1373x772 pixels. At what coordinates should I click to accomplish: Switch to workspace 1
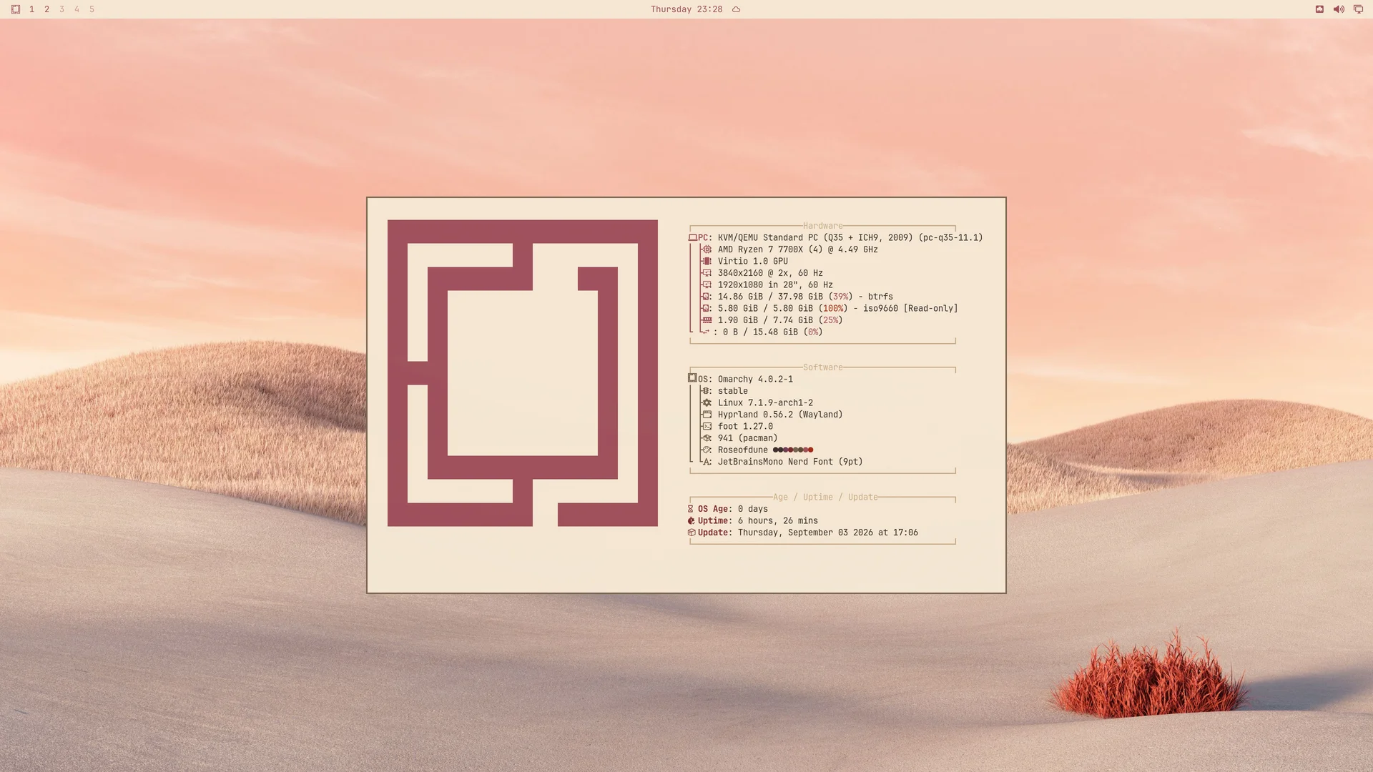click(x=31, y=9)
